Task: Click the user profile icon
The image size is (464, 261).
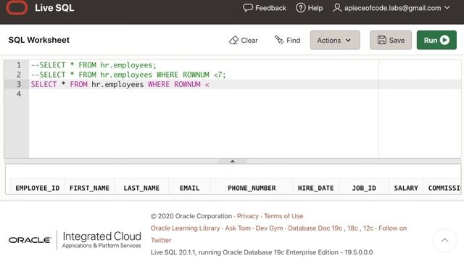Action: point(336,8)
